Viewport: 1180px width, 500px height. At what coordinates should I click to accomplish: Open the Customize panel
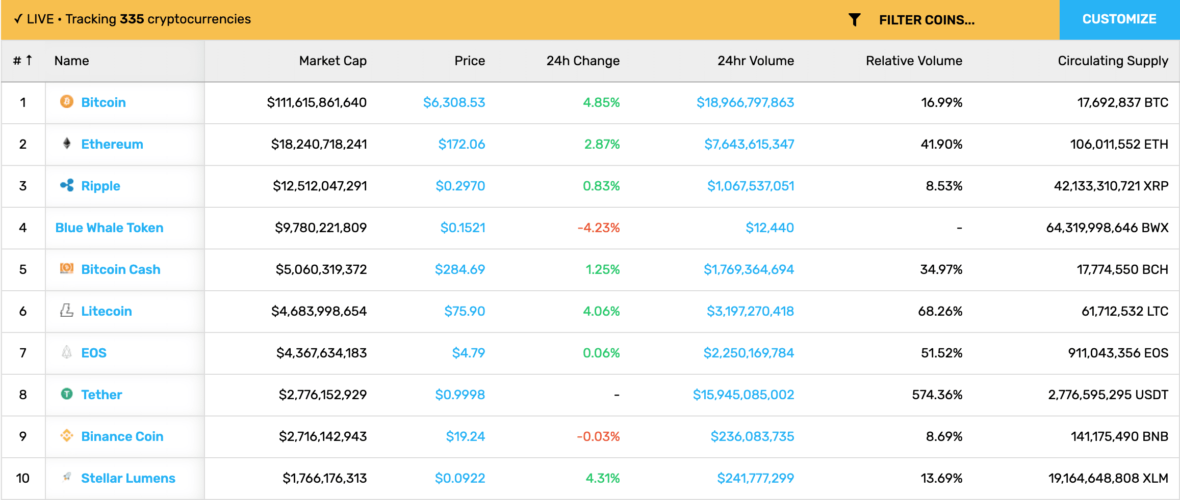click(1119, 19)
